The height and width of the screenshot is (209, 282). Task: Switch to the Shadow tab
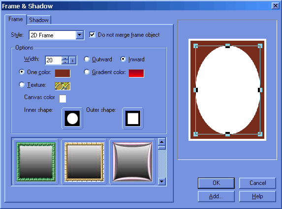pos(39,20)
